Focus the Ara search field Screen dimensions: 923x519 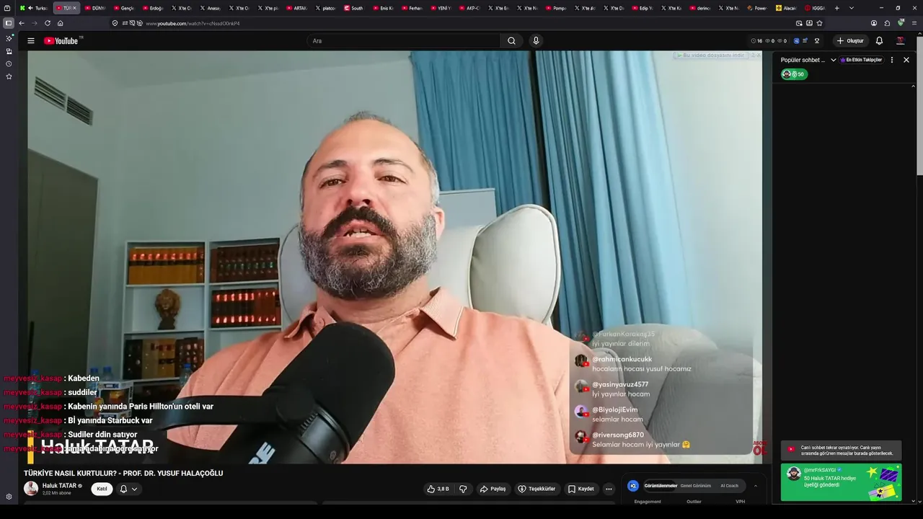point(404,41)
